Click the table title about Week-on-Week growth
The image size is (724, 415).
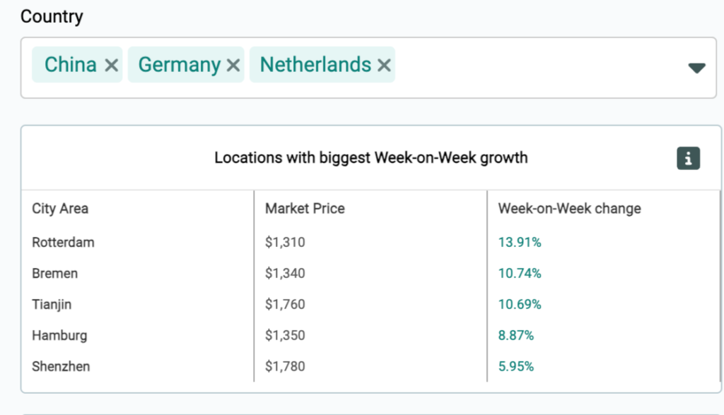370,157
